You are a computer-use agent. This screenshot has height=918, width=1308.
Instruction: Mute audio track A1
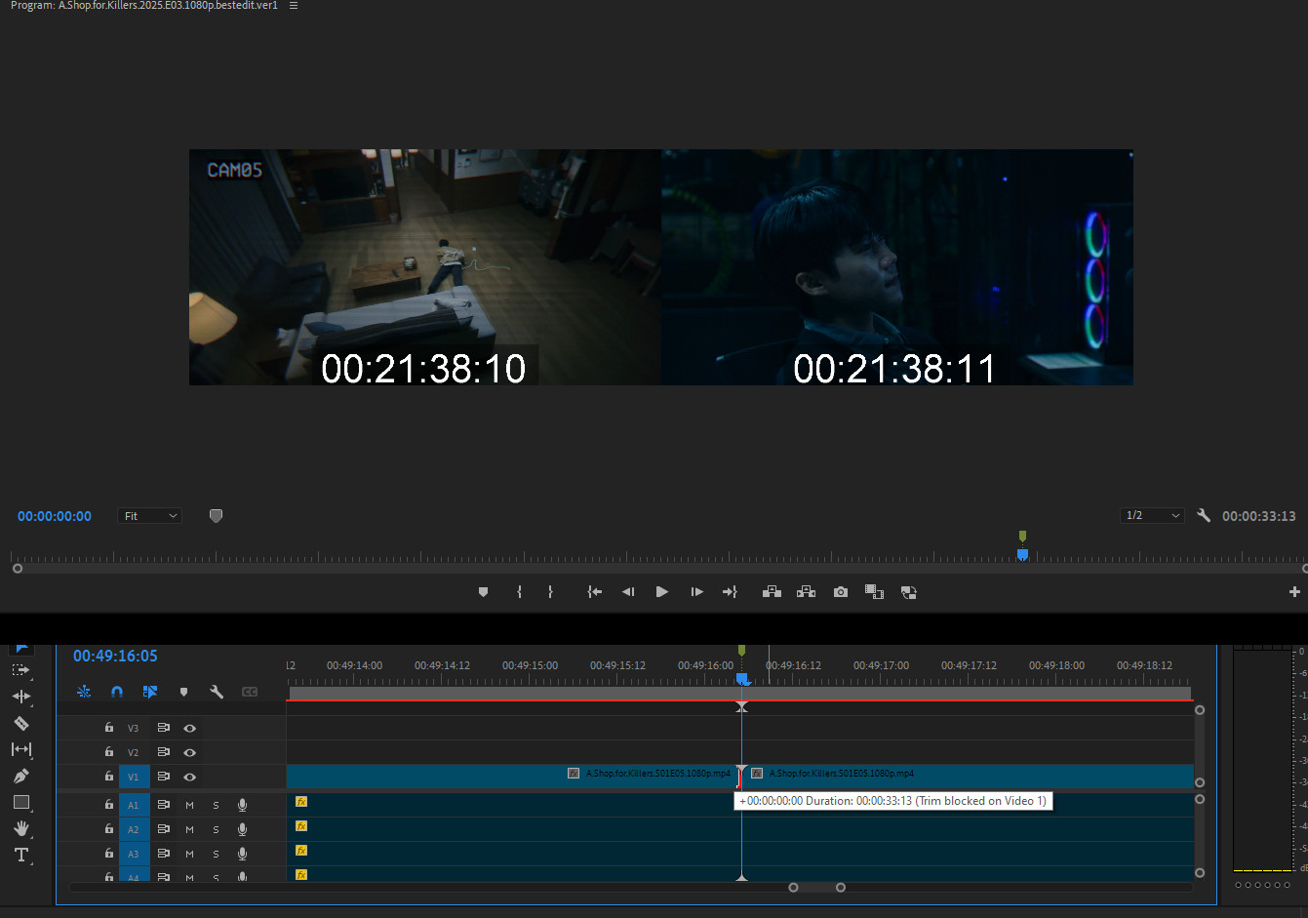(x=189, y=805)
